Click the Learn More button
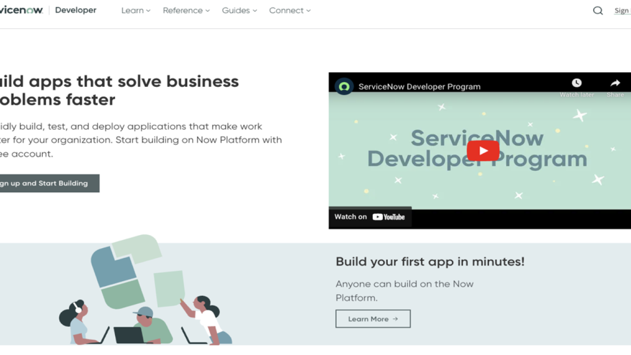Viewport: 631px width, 355px height. click(373, 319)
